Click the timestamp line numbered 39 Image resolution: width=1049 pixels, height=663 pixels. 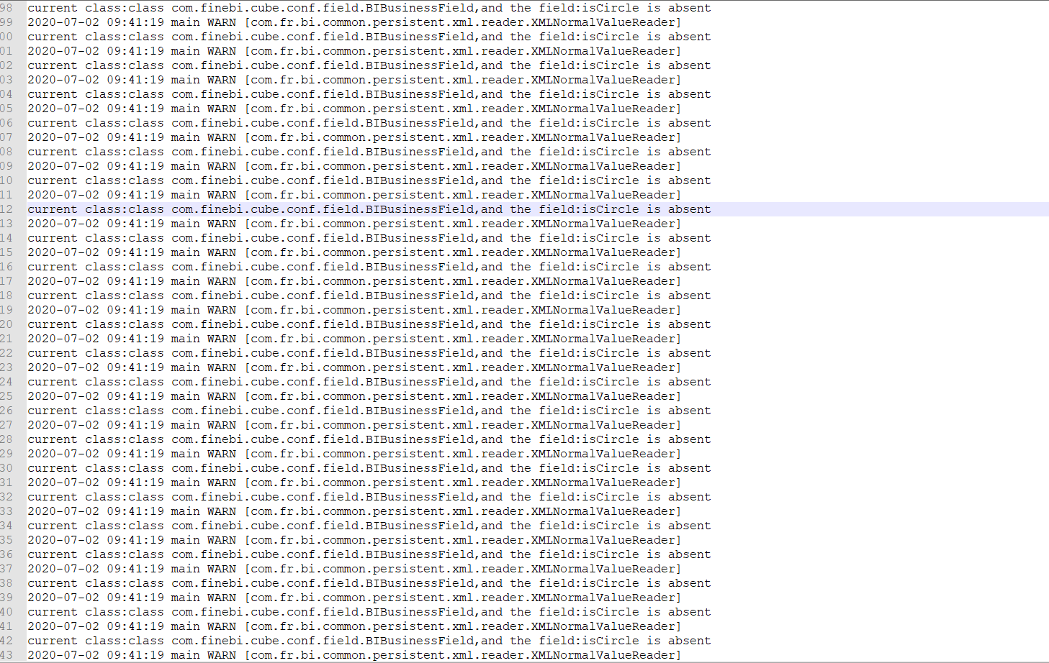tap(354, 598)
